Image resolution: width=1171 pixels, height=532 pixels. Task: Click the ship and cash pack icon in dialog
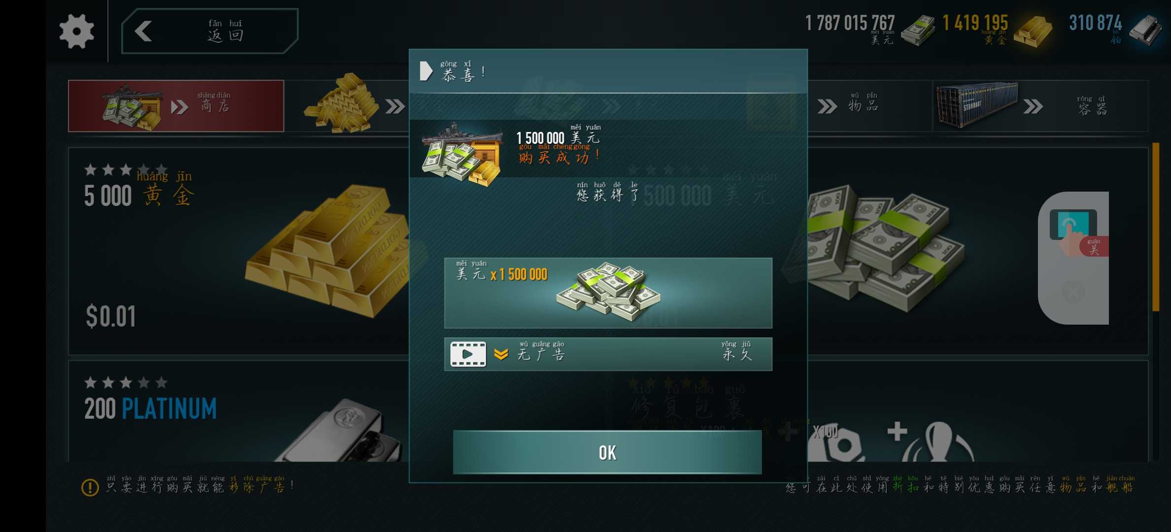(x=462, y=154)
